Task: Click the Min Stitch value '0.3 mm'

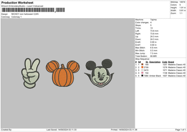Action: [154, 50]
